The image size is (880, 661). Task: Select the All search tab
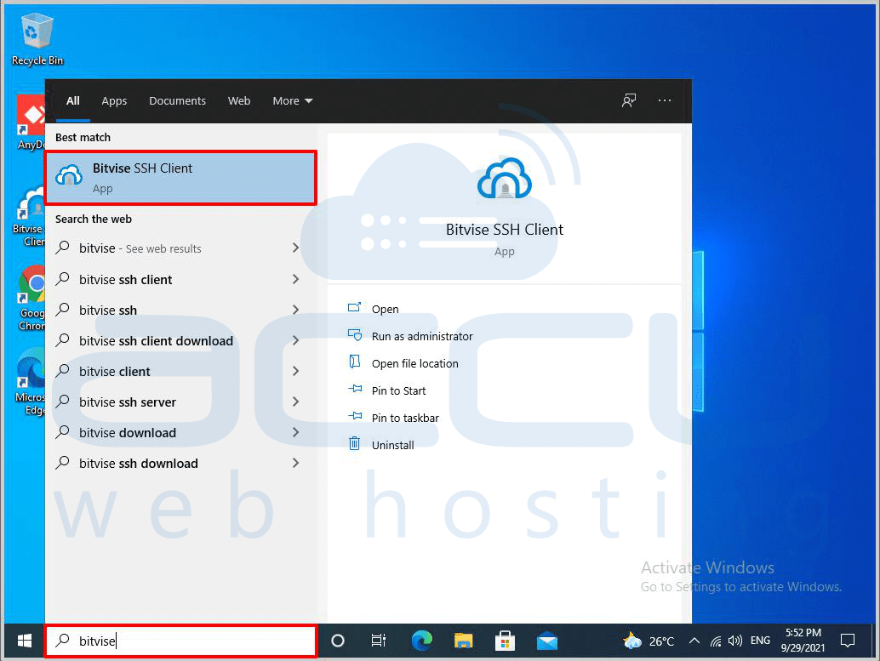73,101
